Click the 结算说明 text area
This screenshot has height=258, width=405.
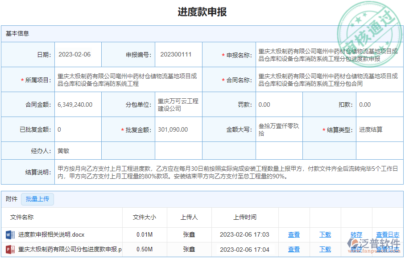click(x=223, y=173)
